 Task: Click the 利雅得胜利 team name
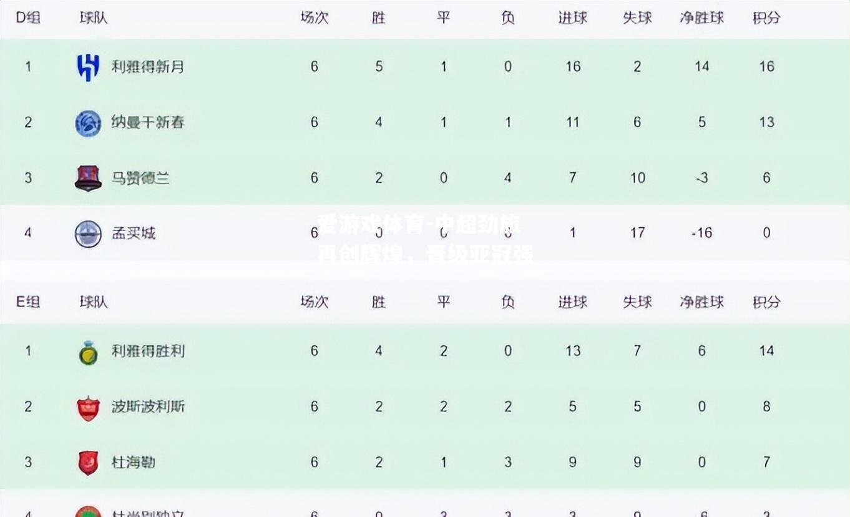coord(148,351)
